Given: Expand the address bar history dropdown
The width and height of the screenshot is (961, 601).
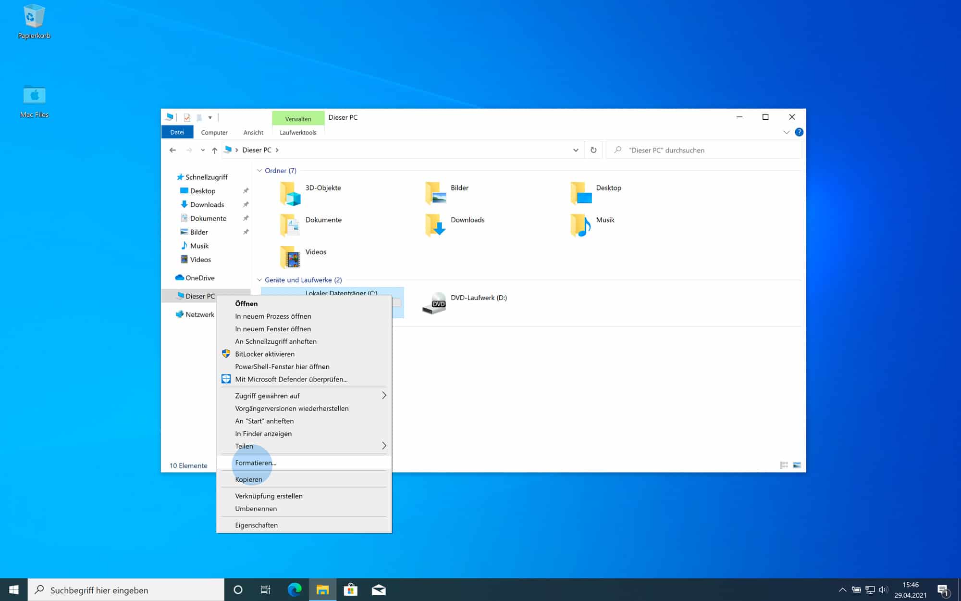Looking at the screenshot, I should click(x=576, y=150).
